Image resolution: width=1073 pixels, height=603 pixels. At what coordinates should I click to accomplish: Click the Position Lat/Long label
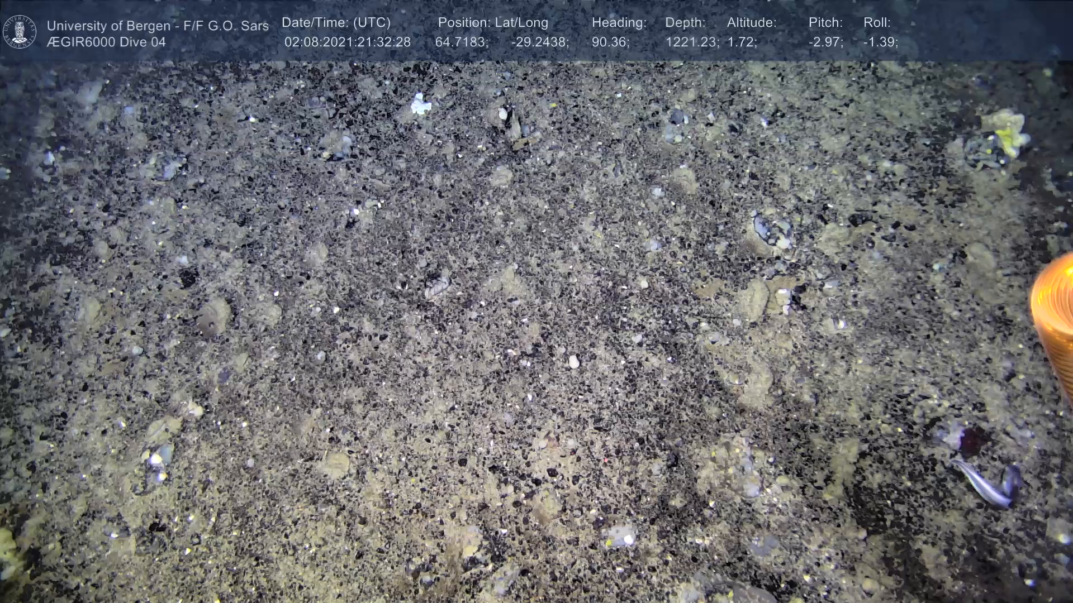click(x=492, y=23)
